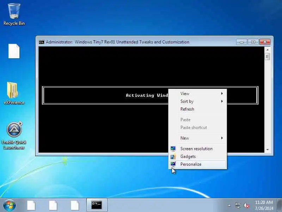The width and height of the screenshot is (282, 212).
Task: Click the muted volume tray icon
Action: [x=246, y=205]
